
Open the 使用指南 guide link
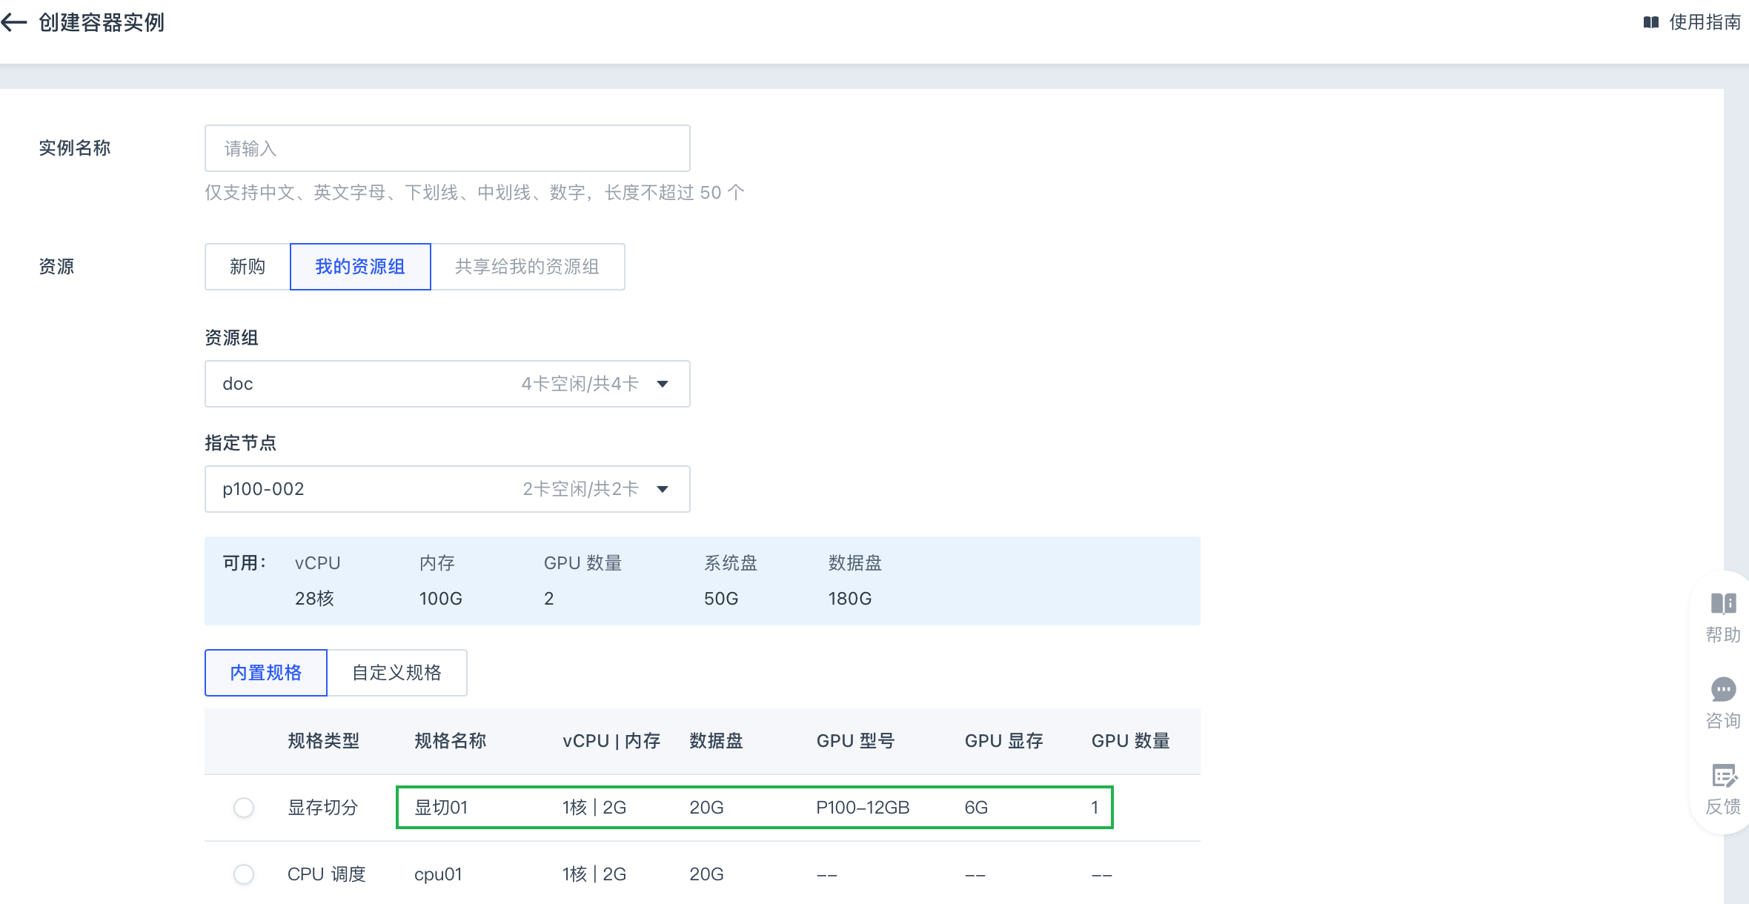1705,22
